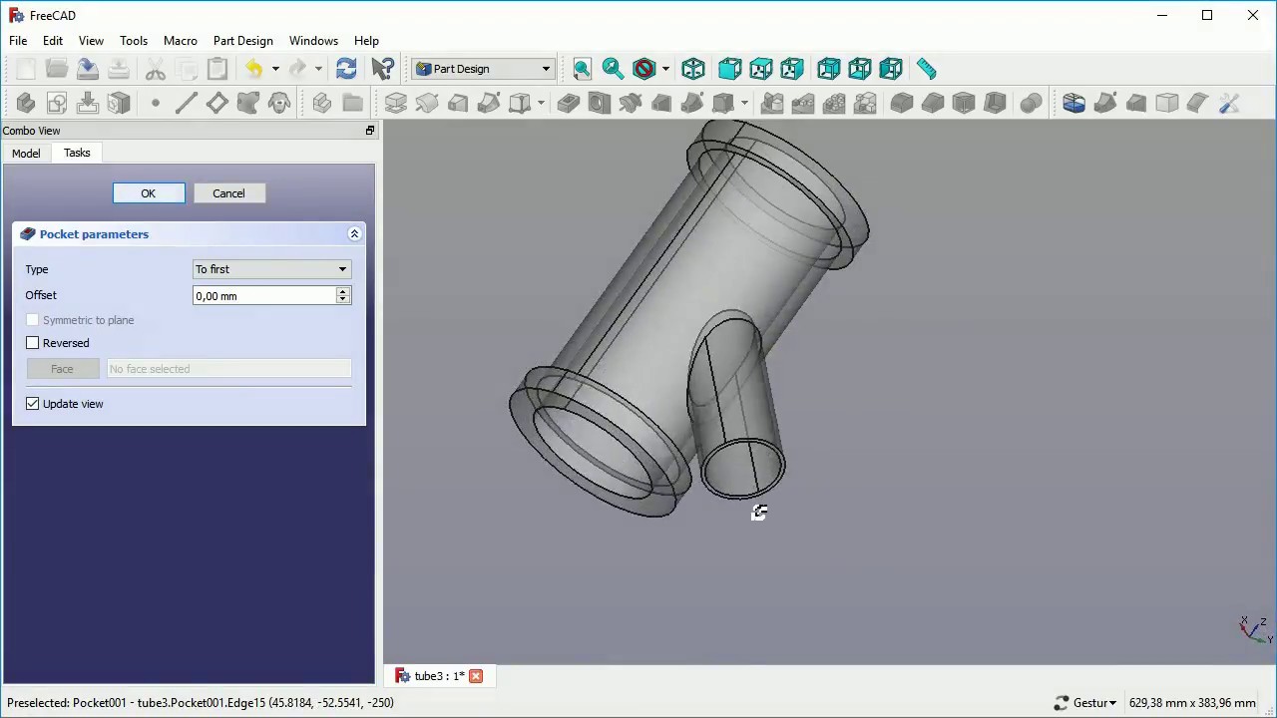Click the wrench and screwdriver tools icon
1277x718 pixels.
pyautogui.click(x=1229, y=103)
